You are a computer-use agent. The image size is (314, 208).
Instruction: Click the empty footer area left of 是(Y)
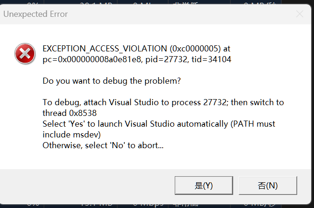(84, 185)
